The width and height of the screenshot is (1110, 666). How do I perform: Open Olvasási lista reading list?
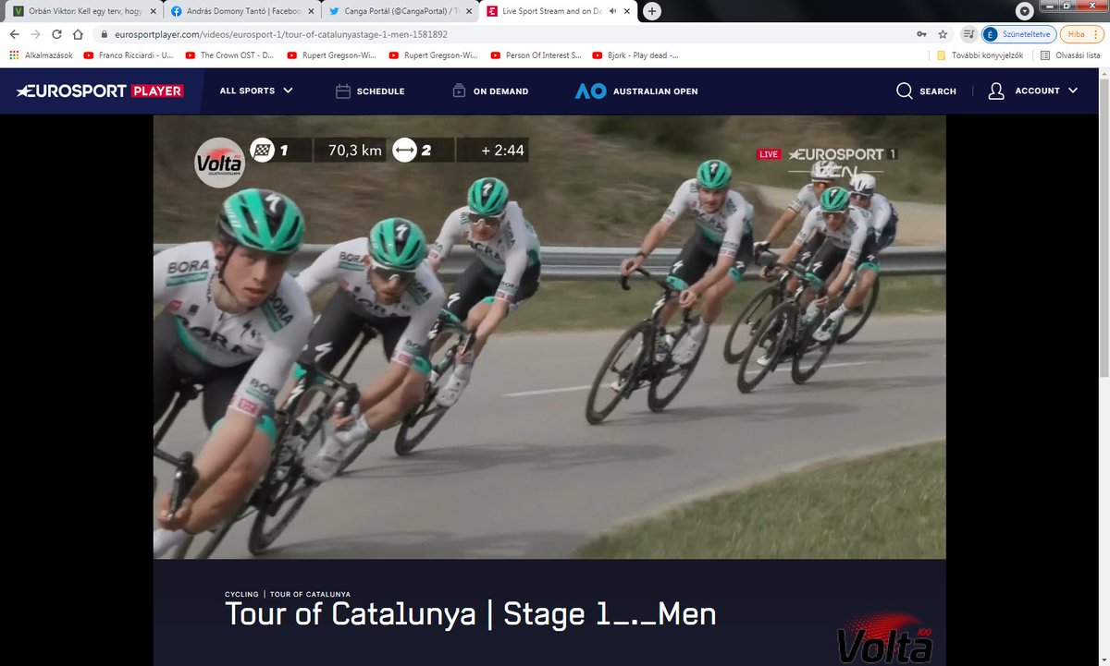tap(1070, 55)
